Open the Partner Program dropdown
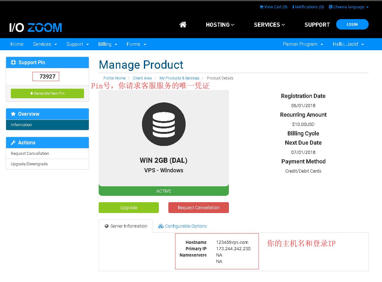Screen dimensions: 382x282 [x=303, y=44]
